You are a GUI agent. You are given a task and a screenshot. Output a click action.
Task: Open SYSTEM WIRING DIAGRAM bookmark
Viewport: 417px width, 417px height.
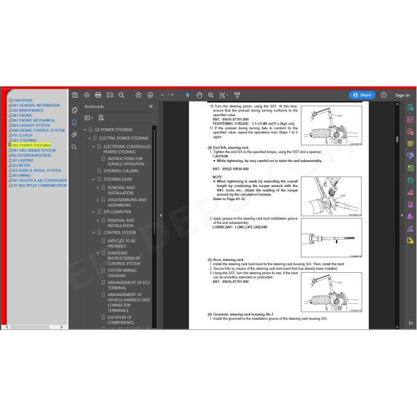point(122,273)
